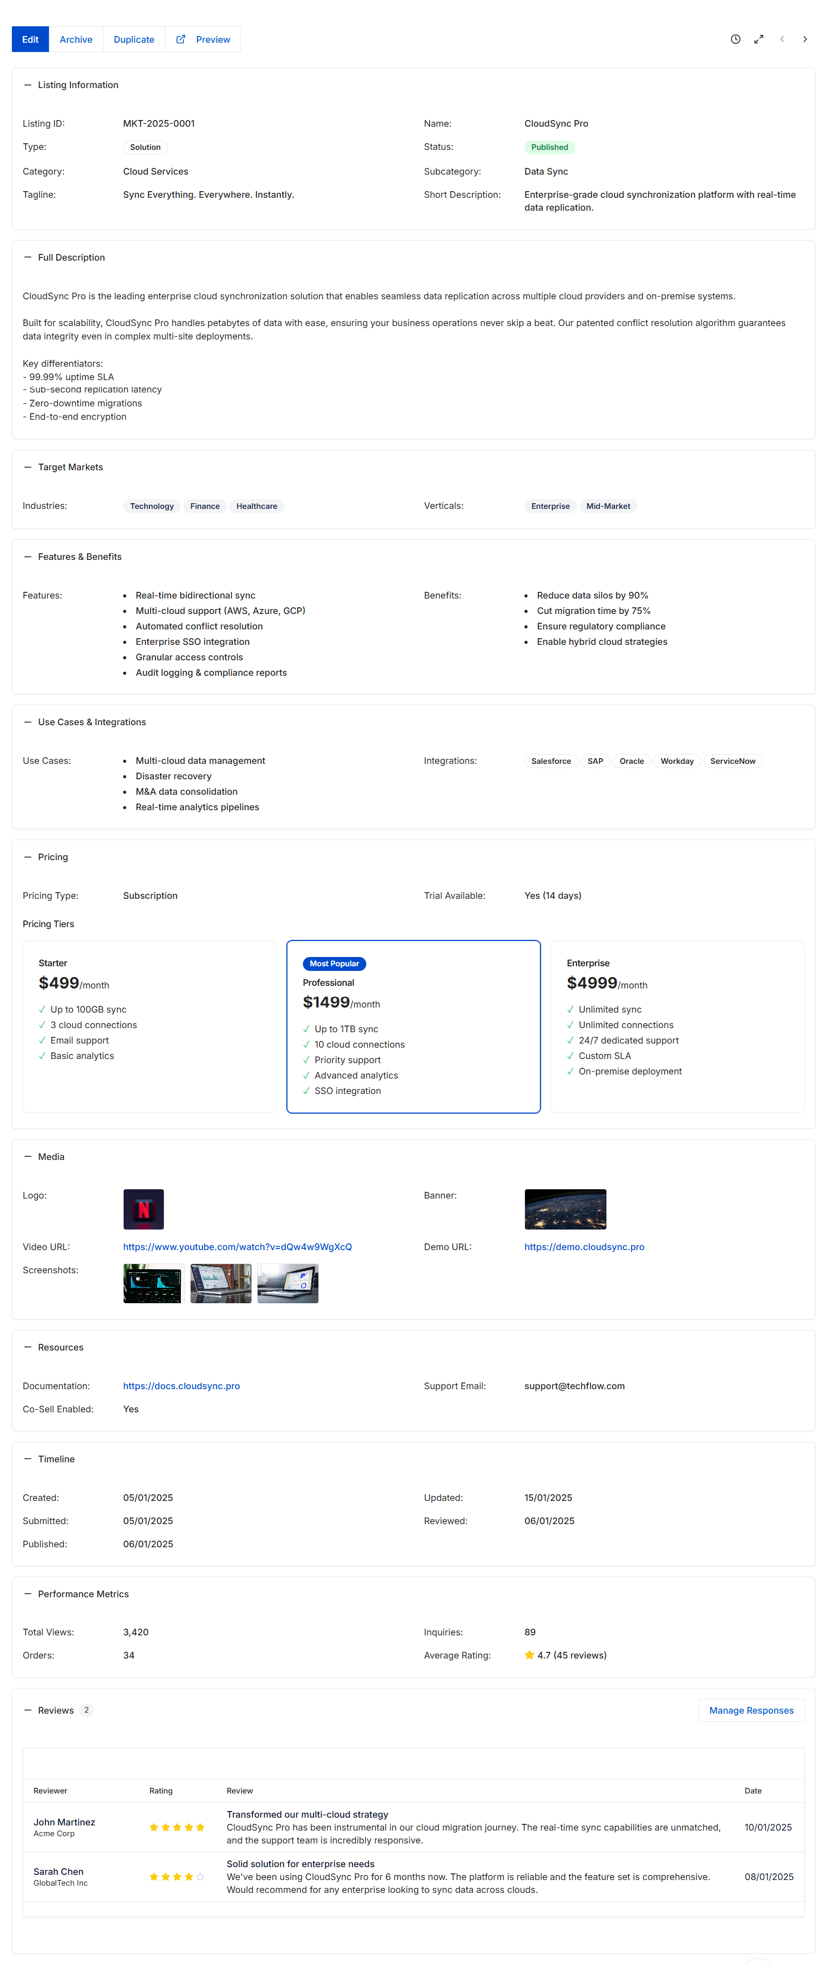Collapse the Target Markets section
This screenshot has height=1965, width=831.
[x=27, y=468]
